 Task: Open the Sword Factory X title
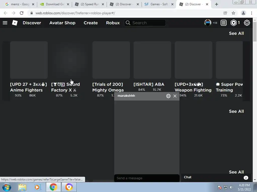pyautogui.click(x=66, y=87)
